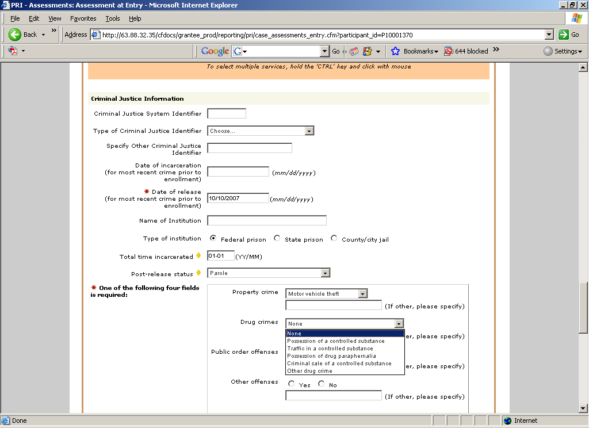This screenshot has width=589, height=428.
Task: Click the popup blocker 644 blocked icon
Action: 448,51
